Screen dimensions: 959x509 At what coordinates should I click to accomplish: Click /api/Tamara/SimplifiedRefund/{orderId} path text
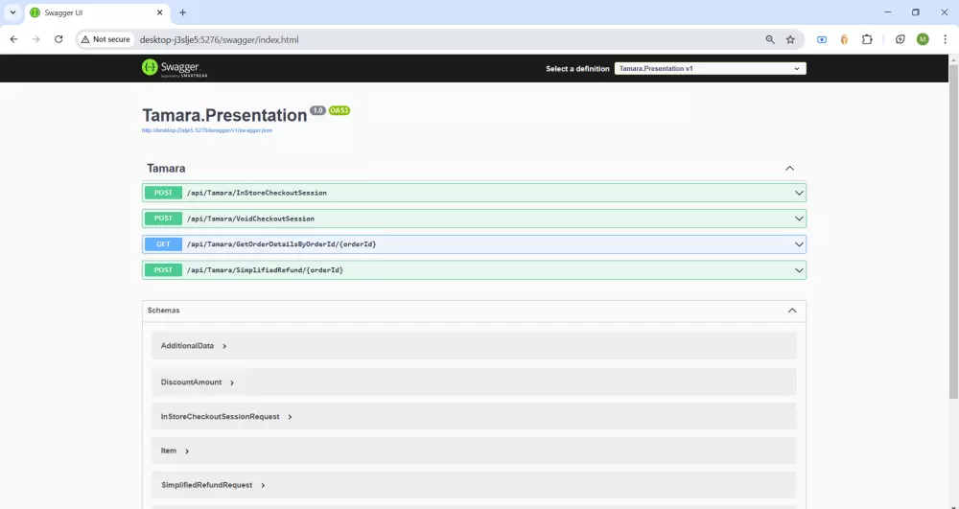265,269
